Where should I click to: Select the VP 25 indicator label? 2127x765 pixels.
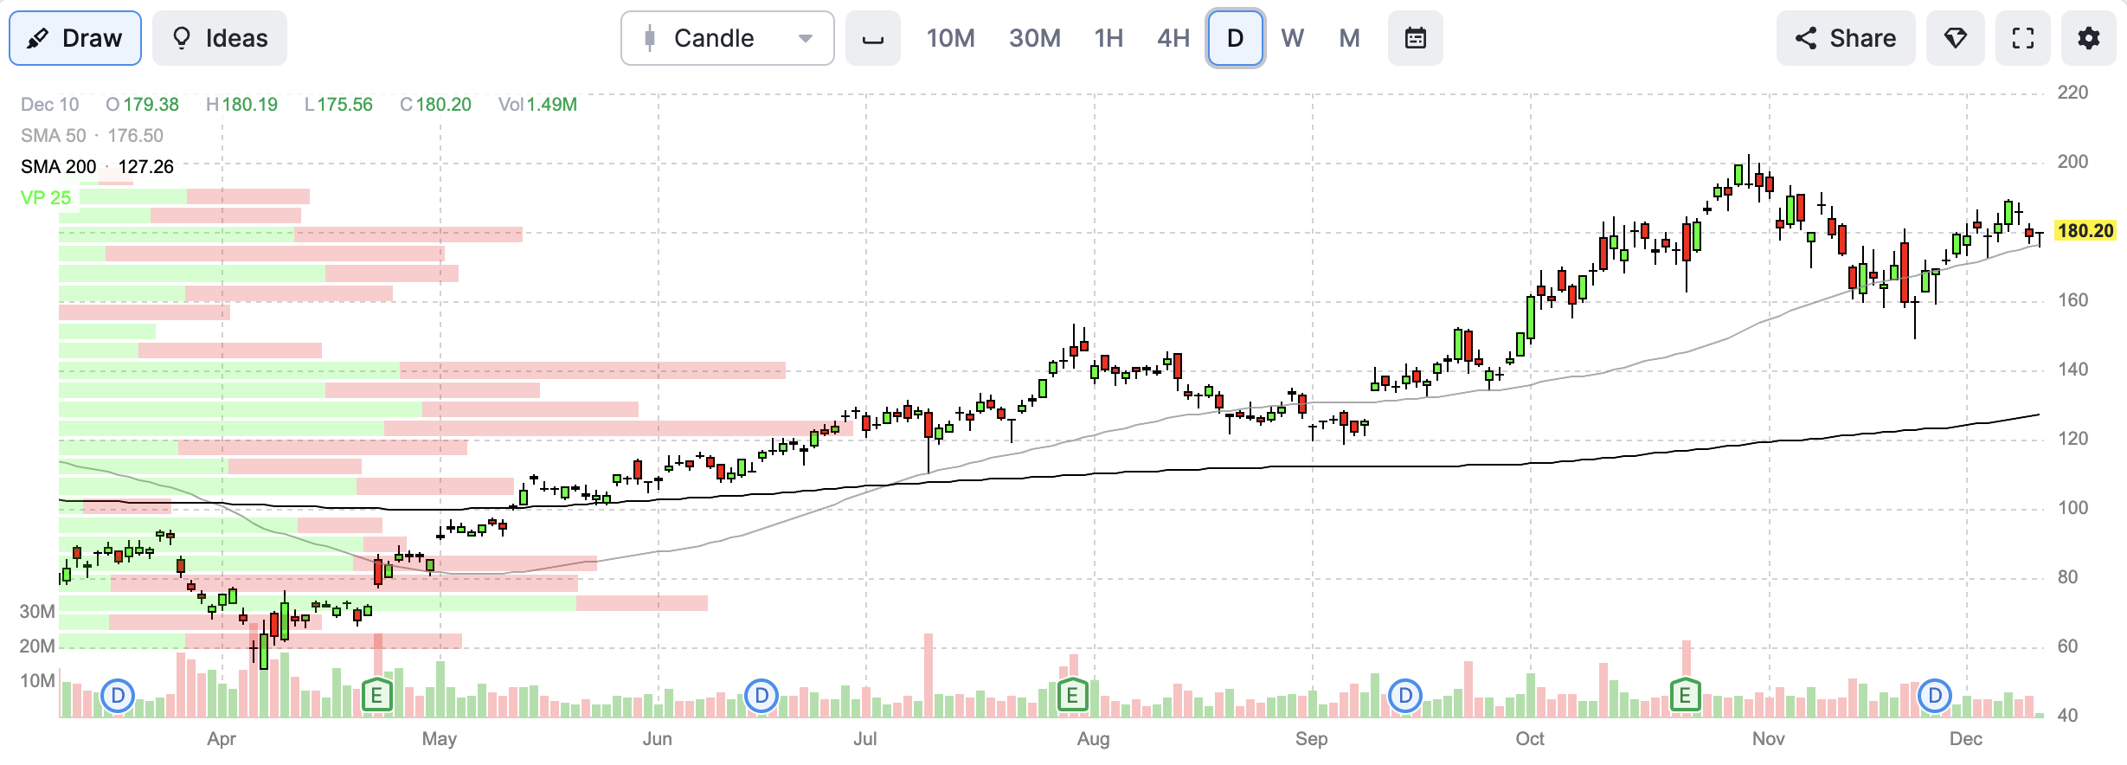pos(46,198)
